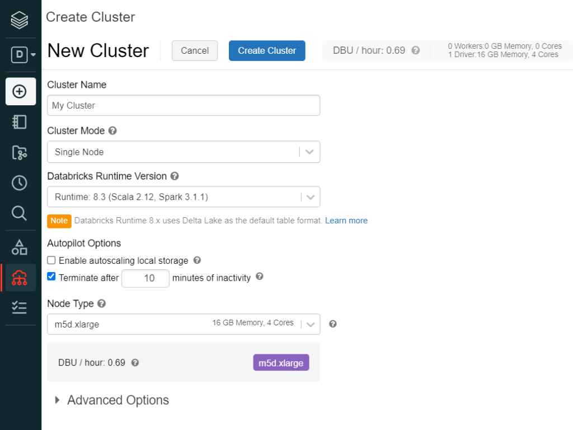Image resolution: width=573 pixels, height=430 pixels.
Task: Click the '1 Driver:16 GB Memory, 4 Cores' text
Action: coord(503,54)
